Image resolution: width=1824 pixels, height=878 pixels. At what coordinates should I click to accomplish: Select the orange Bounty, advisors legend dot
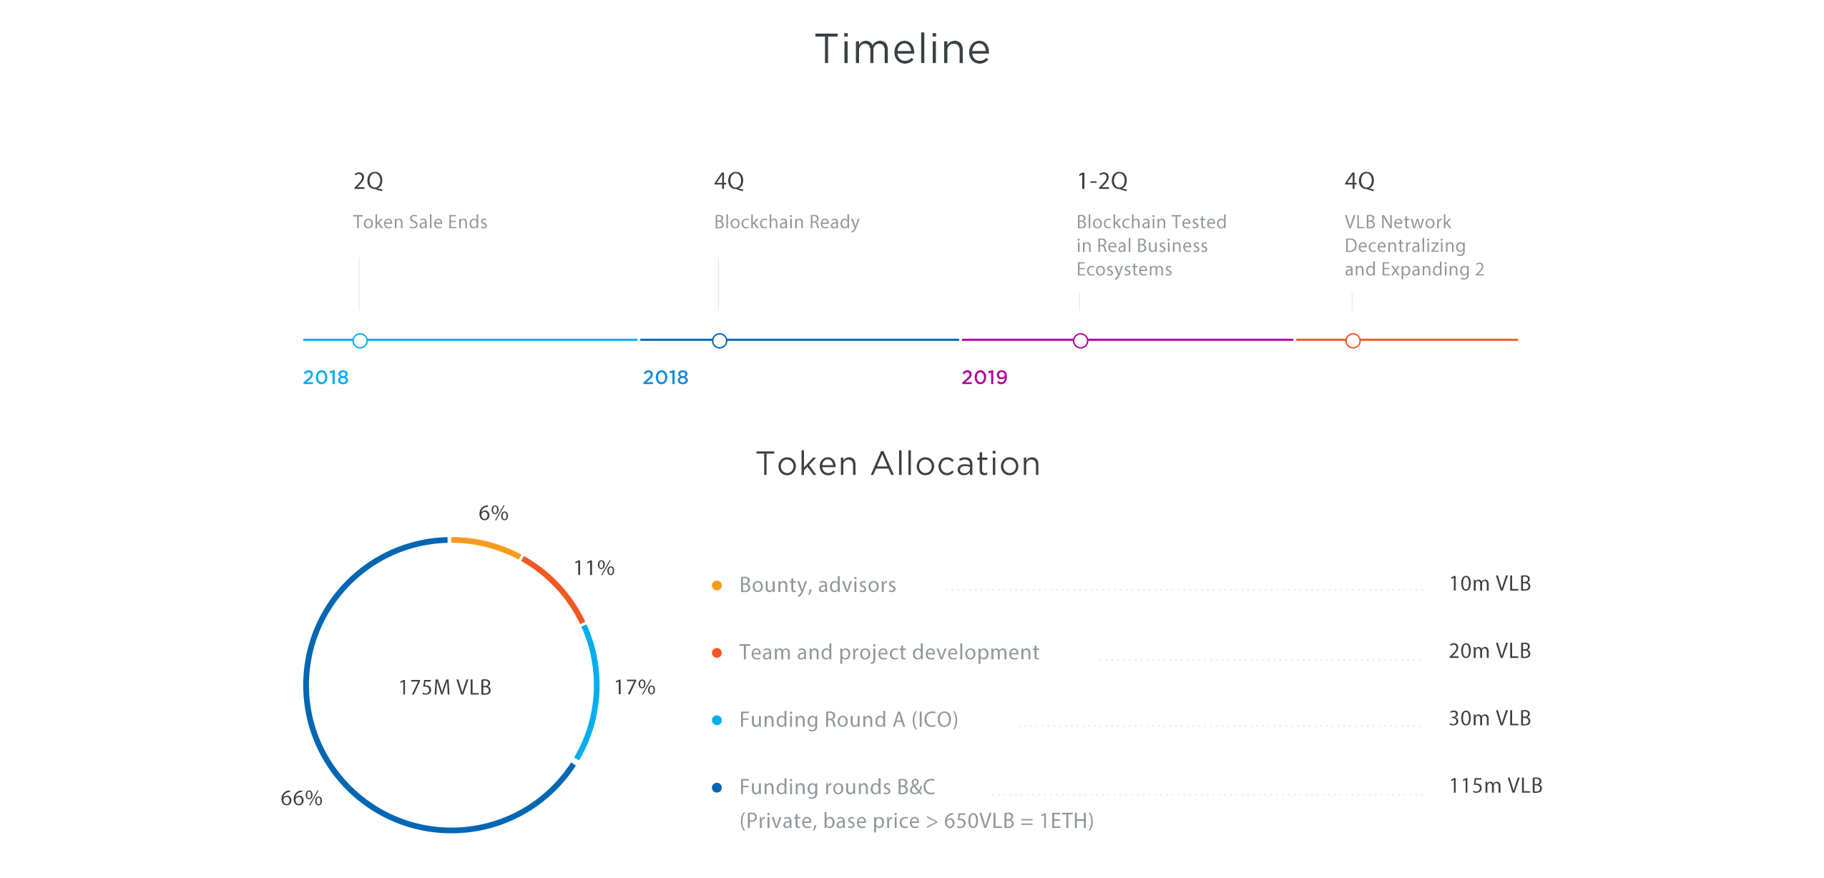717,586
